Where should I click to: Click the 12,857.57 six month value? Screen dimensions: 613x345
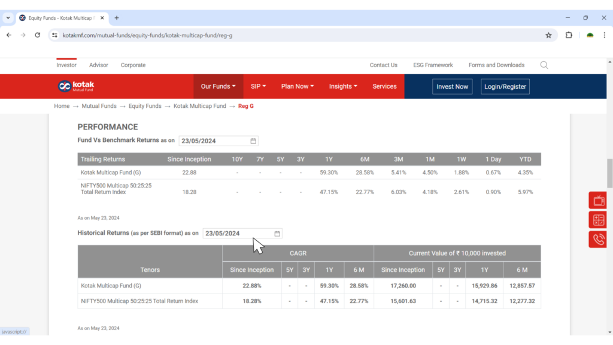coord(522,286)
